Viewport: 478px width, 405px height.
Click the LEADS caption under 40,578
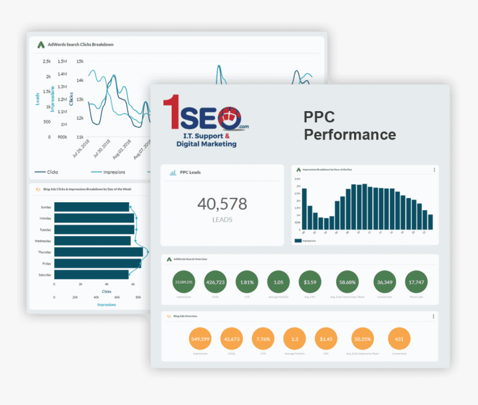pyautogui.click(x=222, y=219)
